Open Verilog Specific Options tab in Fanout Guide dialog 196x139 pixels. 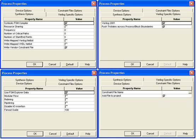click(x=71, y=80)
